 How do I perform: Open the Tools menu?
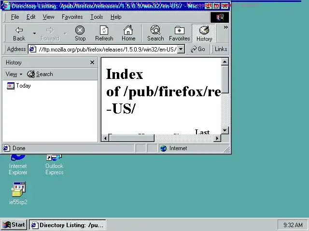(97, 17)
